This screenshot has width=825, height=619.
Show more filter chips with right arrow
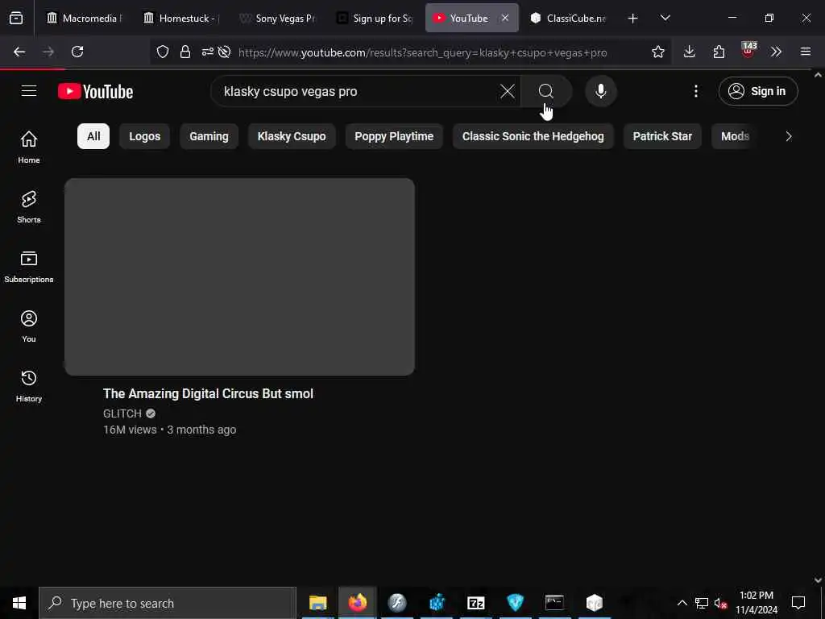(788, 136)
